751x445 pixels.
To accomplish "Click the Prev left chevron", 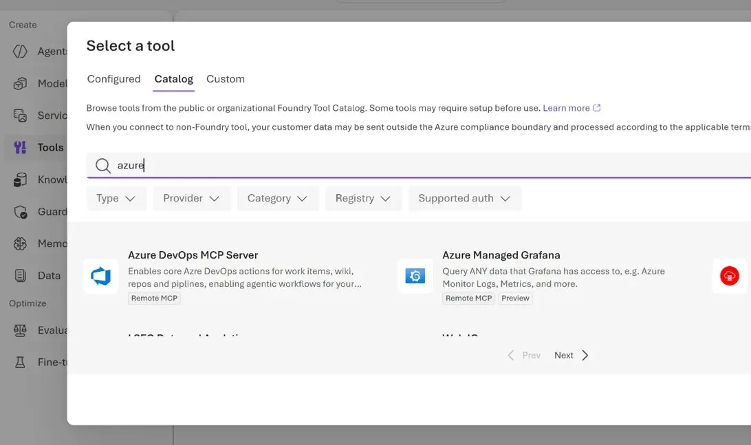I will [511, 356].
